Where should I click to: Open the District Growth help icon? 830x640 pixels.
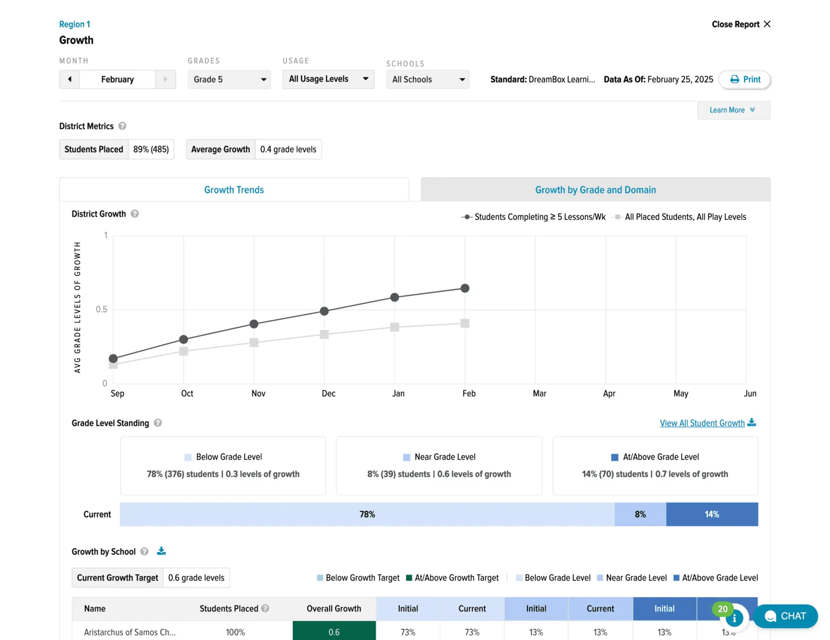(135, 214)
